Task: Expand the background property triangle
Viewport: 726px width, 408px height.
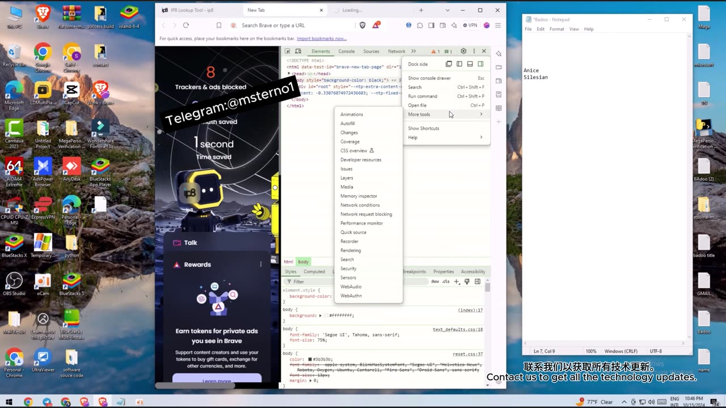Action: [x=320, y=316]
